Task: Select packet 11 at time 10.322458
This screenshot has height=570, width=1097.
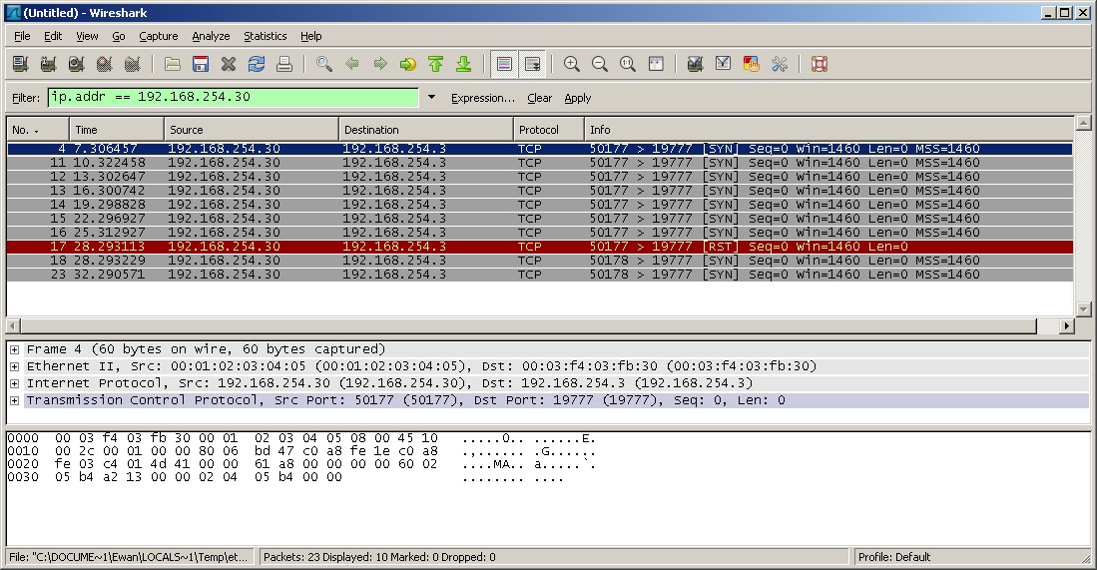Action: 540,163
